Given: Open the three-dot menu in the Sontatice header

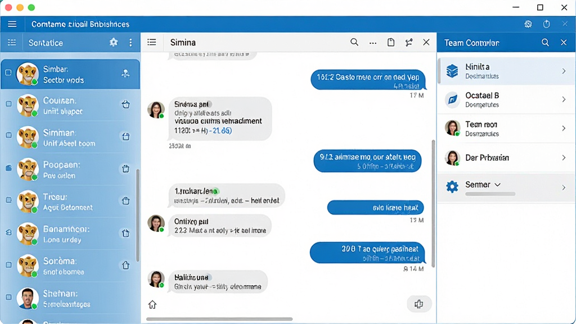Looking at the screenshot, I should coord(130,43).
